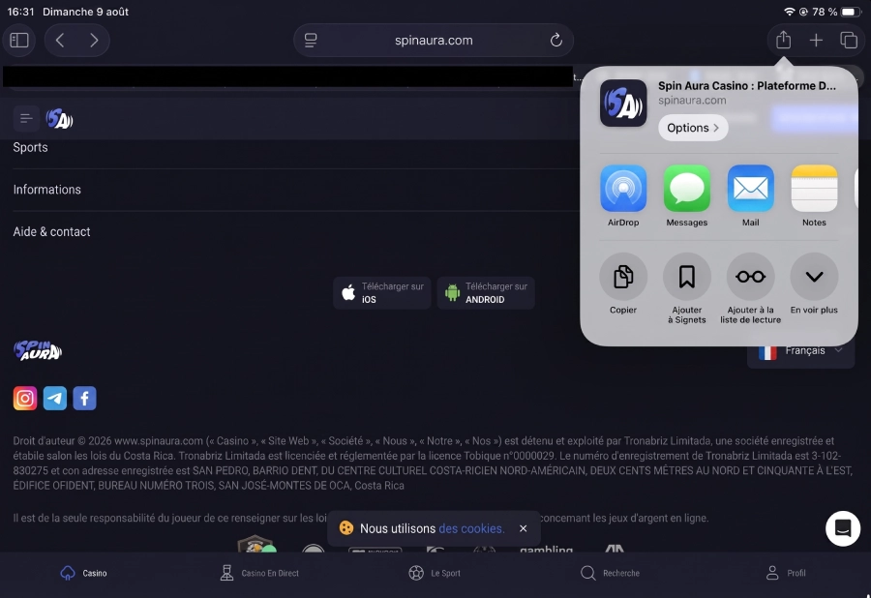
Task: Open the Casino En Direct tab
Action: click(x=259, y=573)
